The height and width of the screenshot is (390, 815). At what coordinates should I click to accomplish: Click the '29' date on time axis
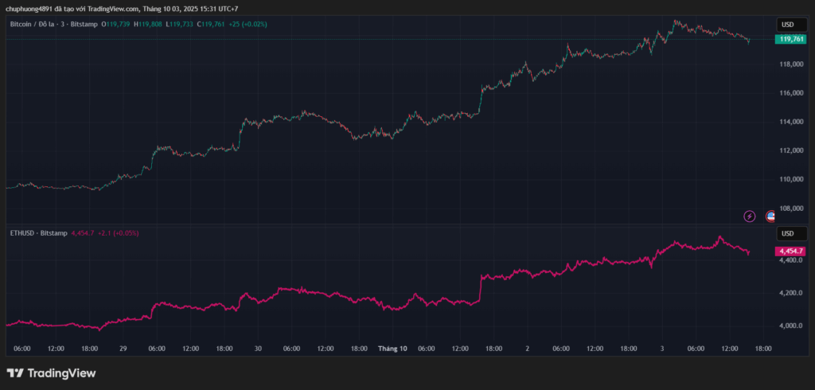[123, 349]
